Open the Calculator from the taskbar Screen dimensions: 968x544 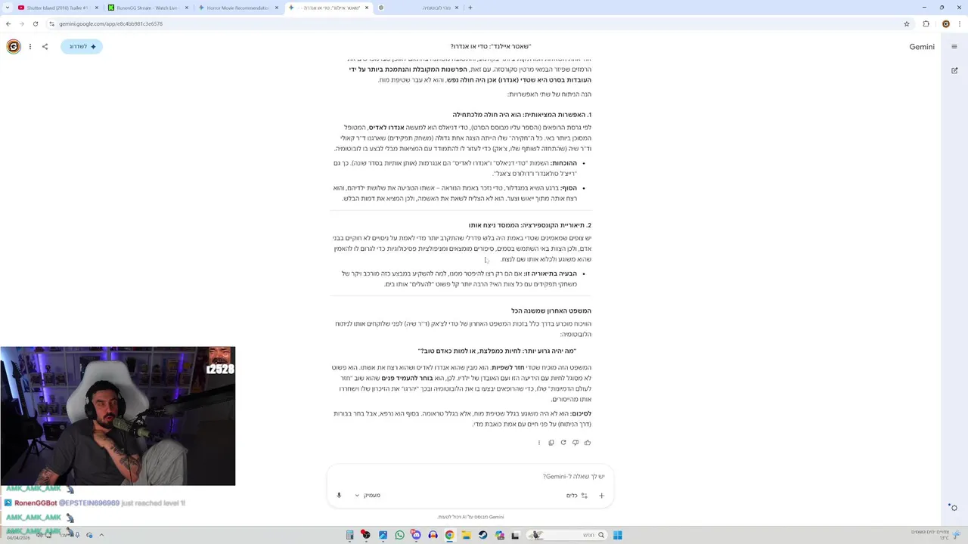350,535
